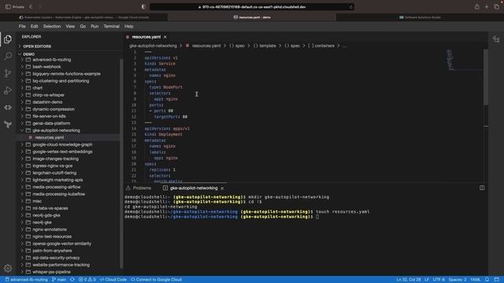The width and height of the screenshot is (504, 283).
Task: Open the File menu
Action: [x=22, y=26]
